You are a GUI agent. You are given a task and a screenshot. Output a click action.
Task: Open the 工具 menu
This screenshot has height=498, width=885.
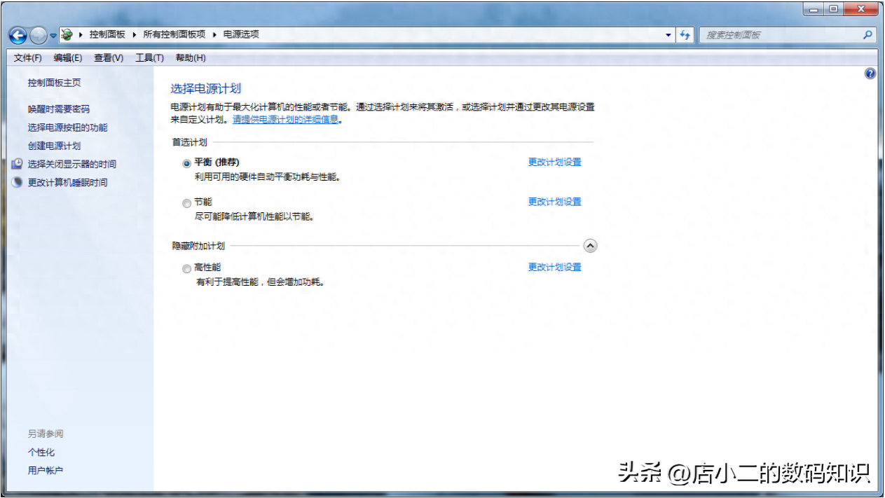coord(148,57)
